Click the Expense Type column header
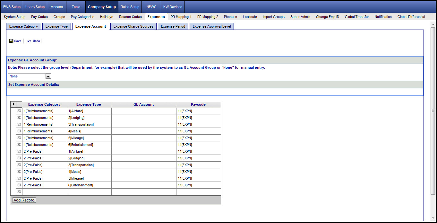Screen dimensions: 437x223 point(89,104)
